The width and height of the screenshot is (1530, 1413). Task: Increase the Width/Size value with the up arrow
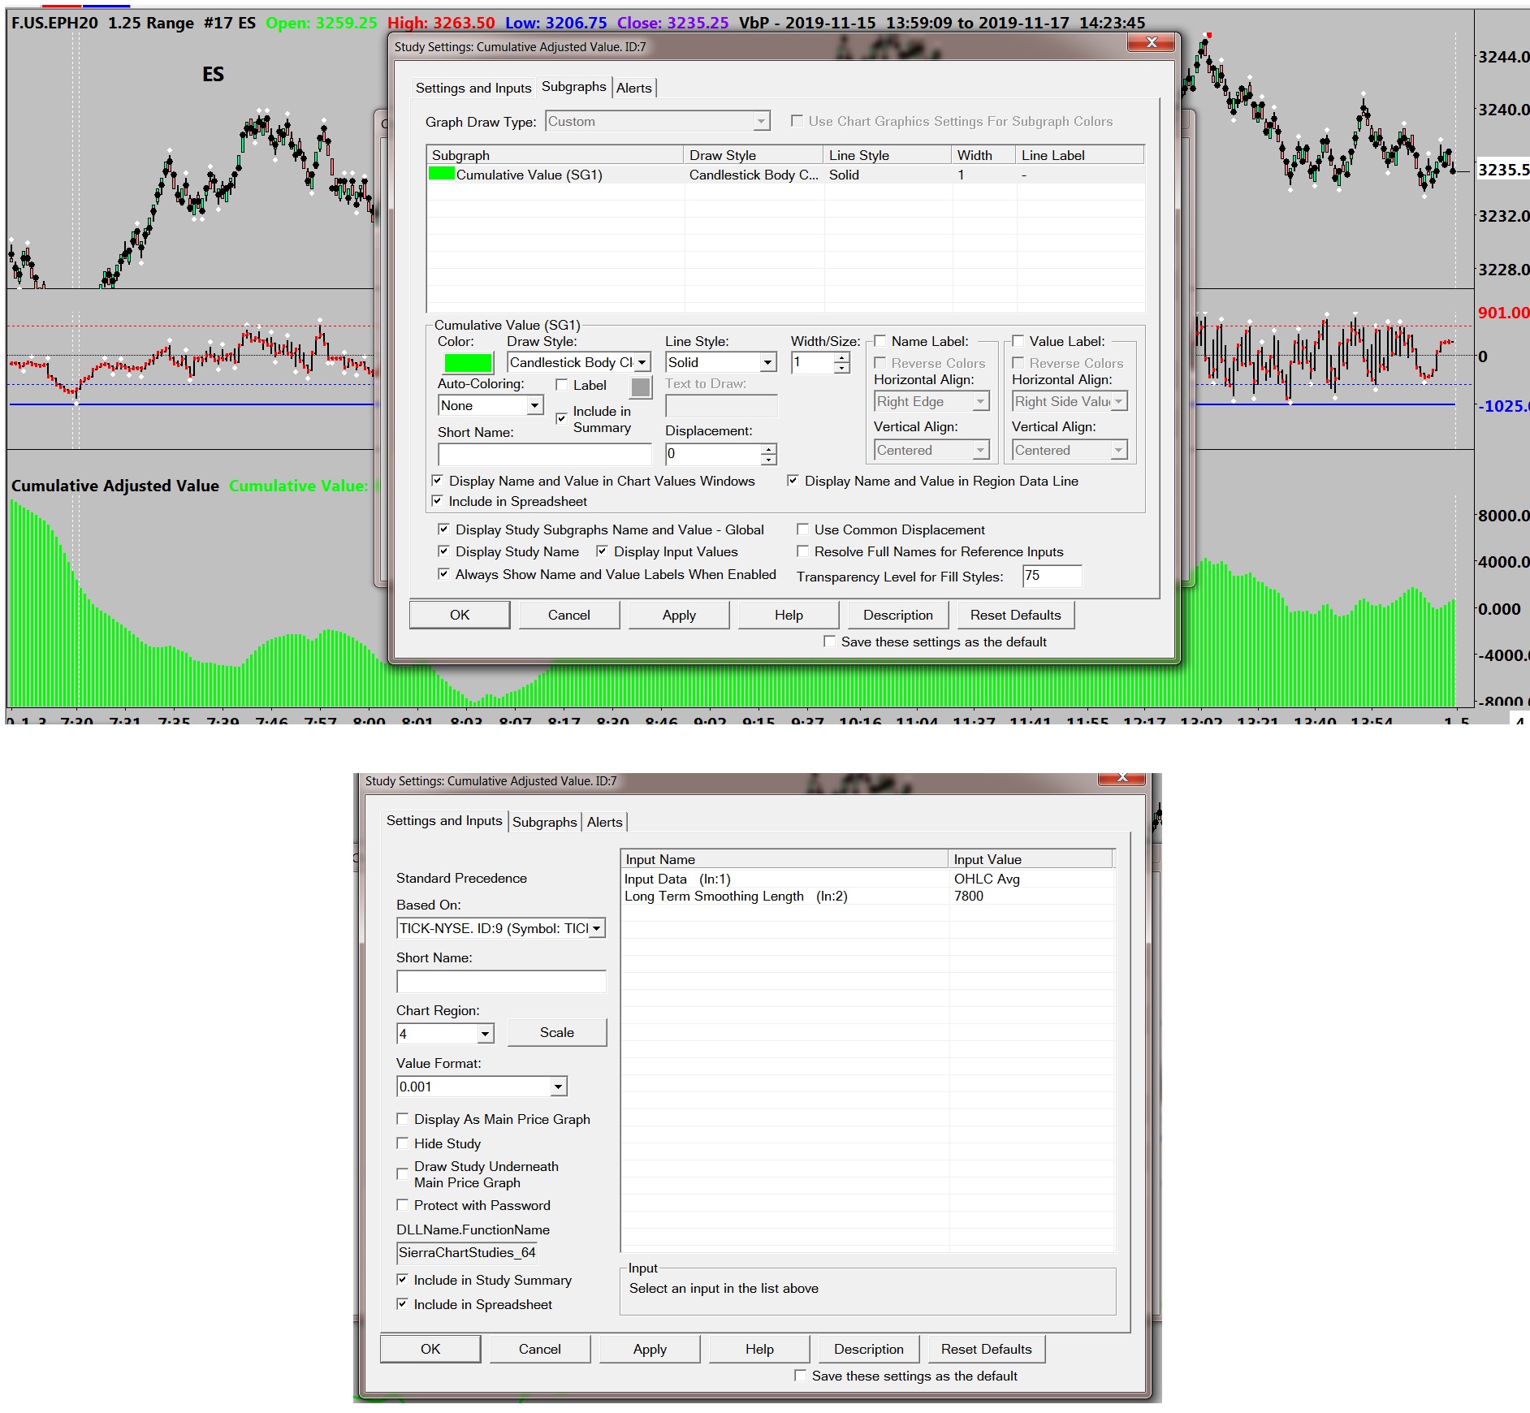(x=842, y=357)
